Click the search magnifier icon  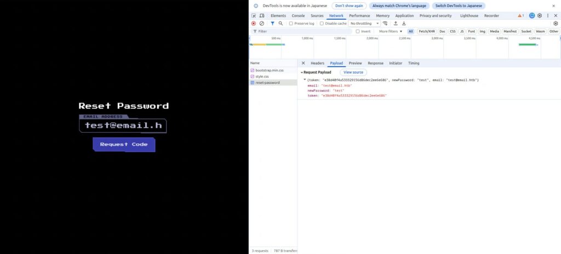click(280, 24)
